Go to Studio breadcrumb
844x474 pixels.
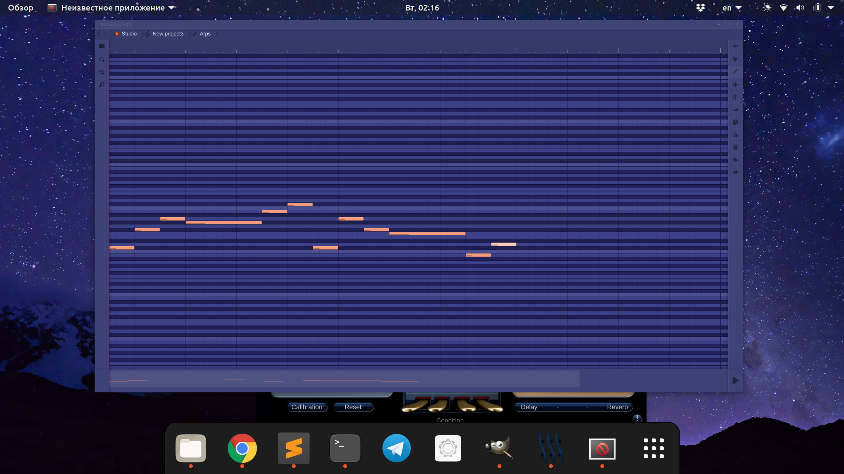pos(129,34)
